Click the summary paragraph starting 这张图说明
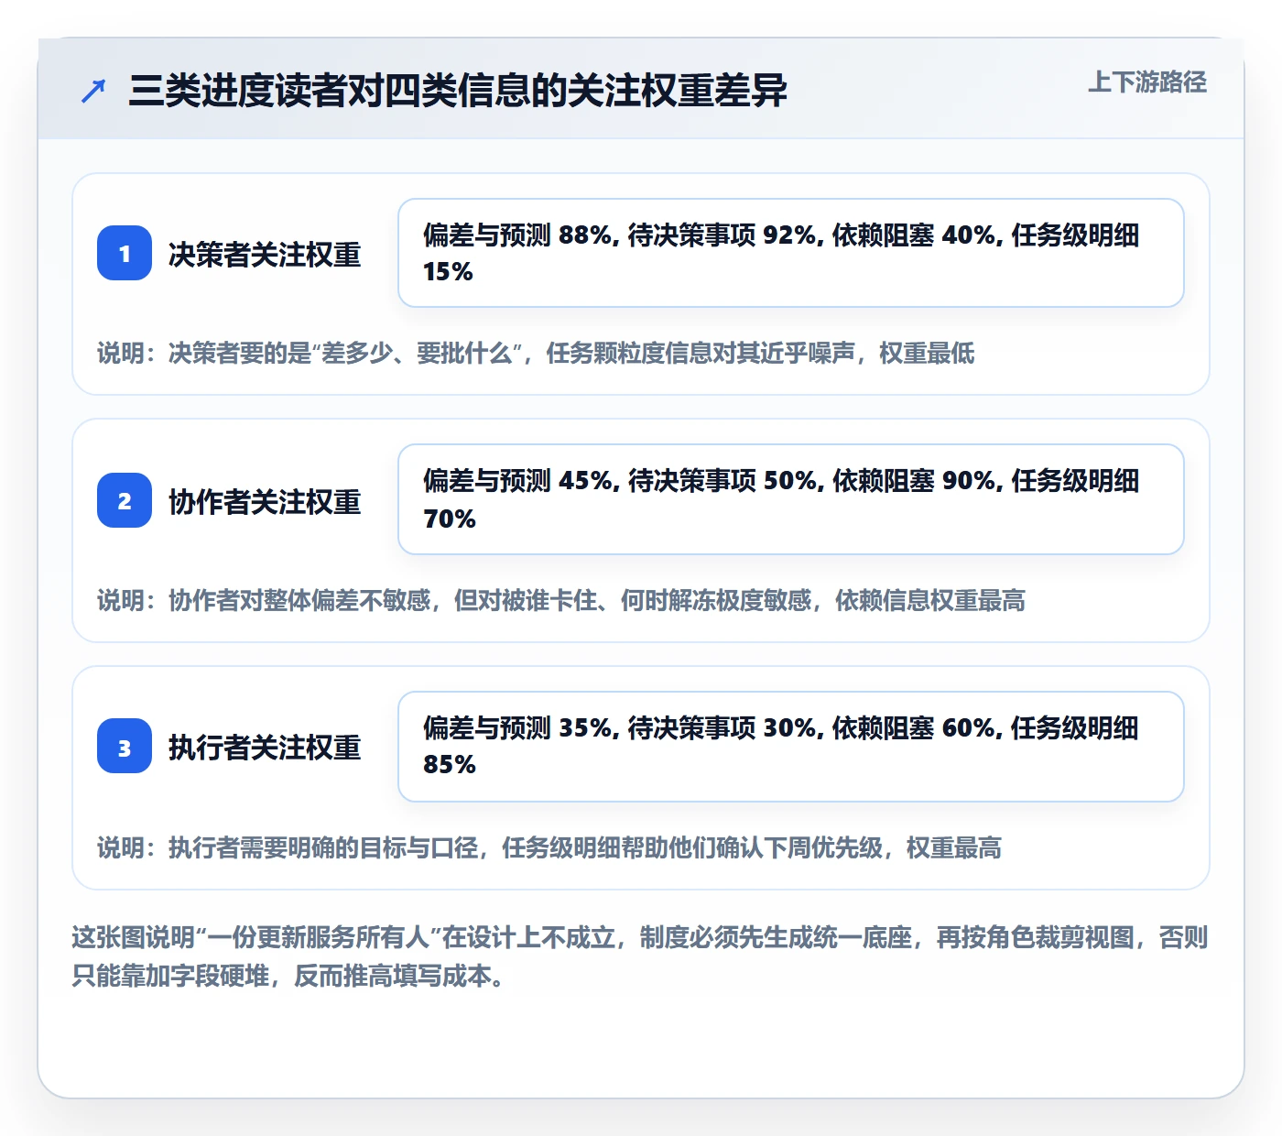 [x=640, y=956]
